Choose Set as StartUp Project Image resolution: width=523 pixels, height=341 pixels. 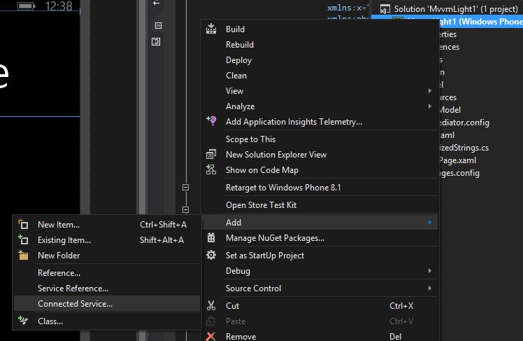click(320, 255)
